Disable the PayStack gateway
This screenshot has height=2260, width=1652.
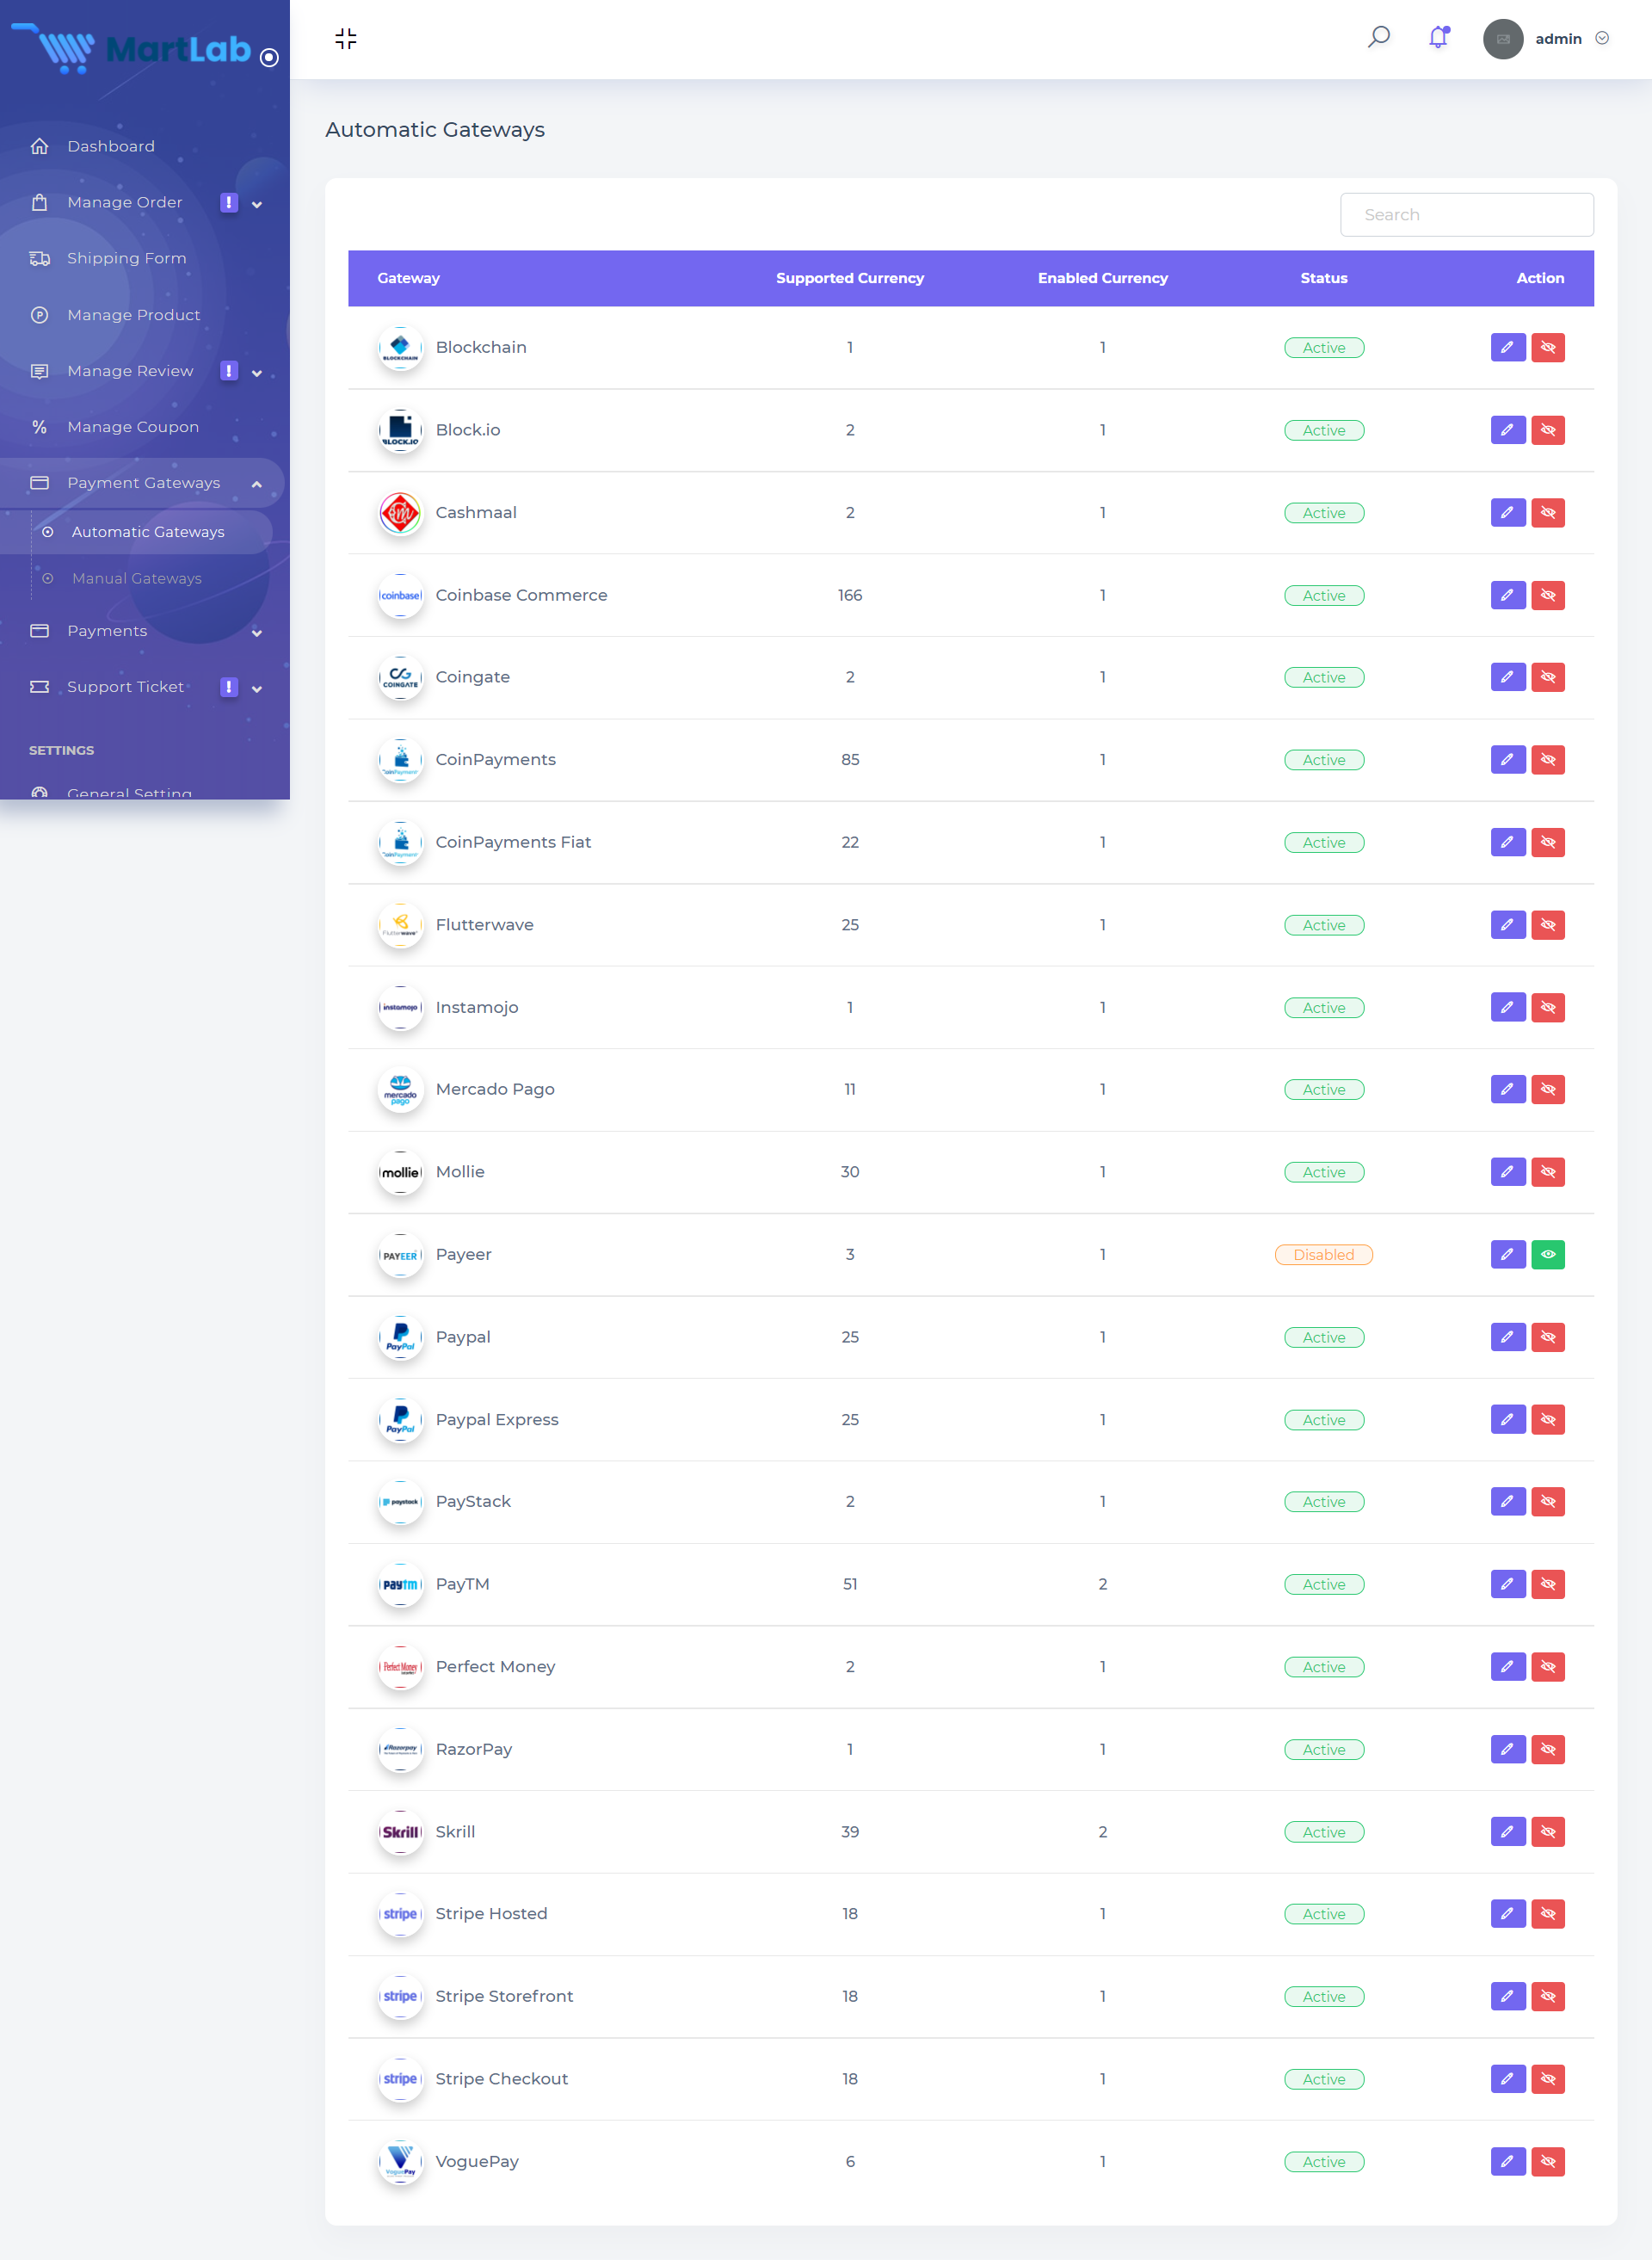[1548, 1501]
